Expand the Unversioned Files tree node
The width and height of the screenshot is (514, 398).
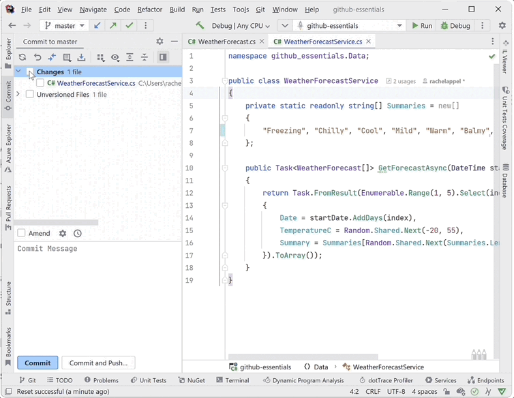point(18,95)
